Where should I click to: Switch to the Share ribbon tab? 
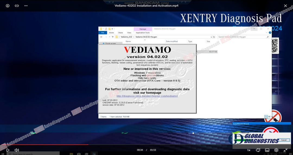[120, 33]
